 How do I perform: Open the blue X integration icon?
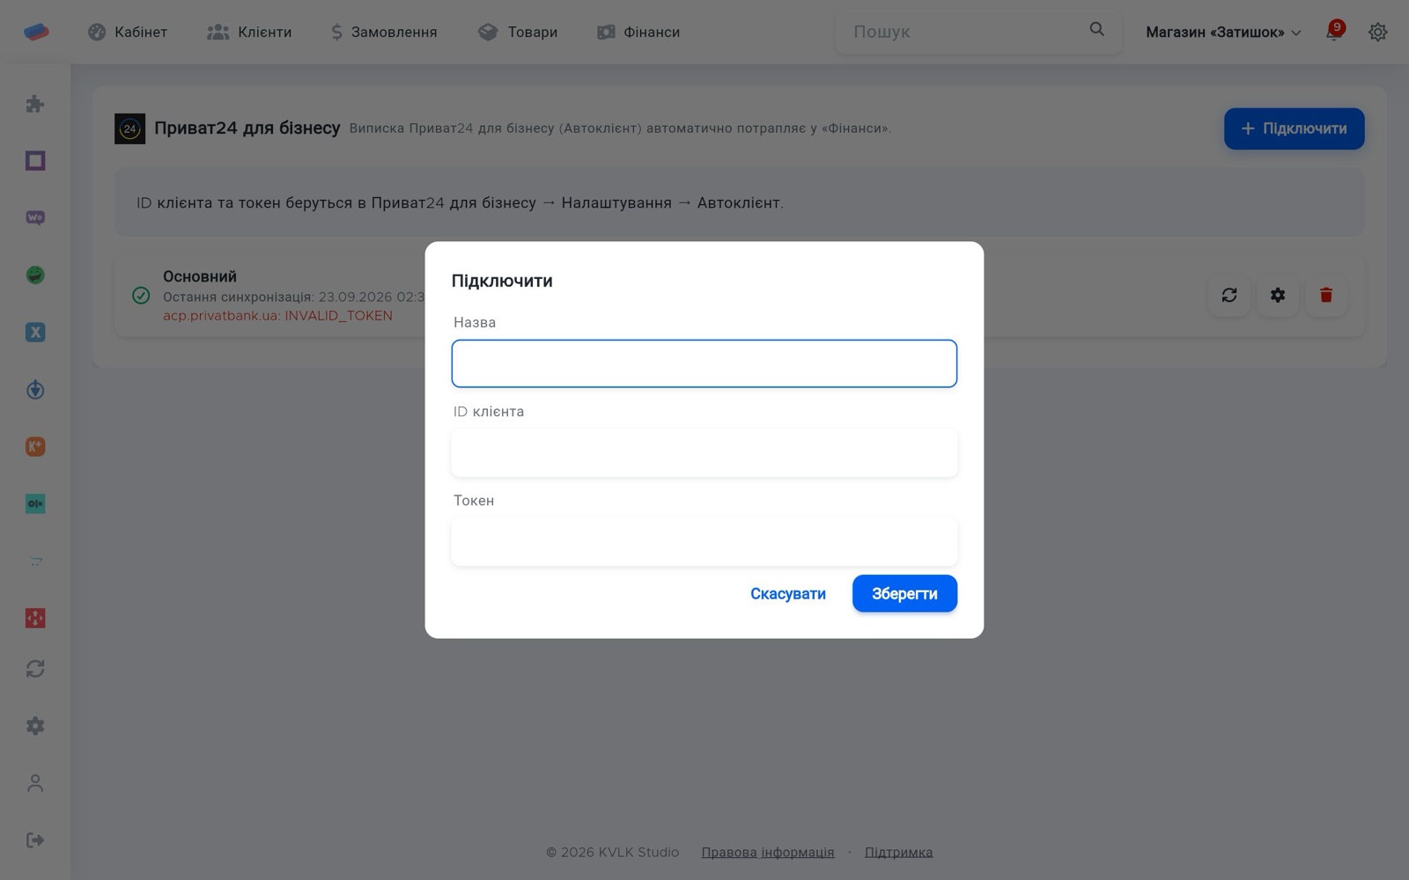(x=35, y=333)
